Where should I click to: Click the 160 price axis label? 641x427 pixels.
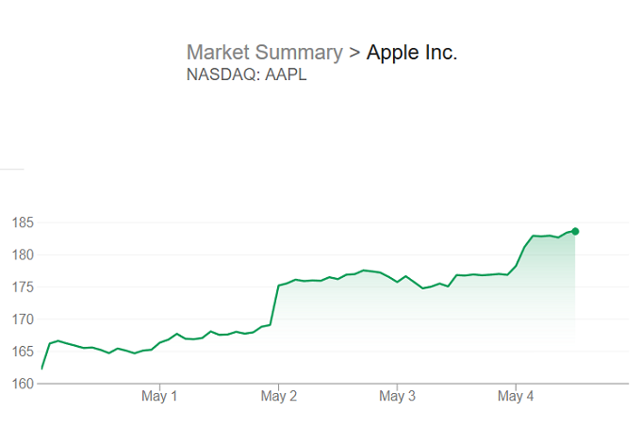click(x=23, y=384)
